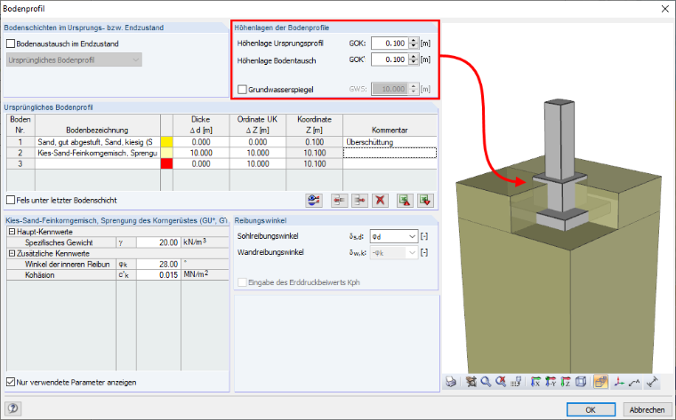This screenshot has width=676, height=420.
Task: Edit Spezifisches Gewicht value 20.00
Action: tap(157, 242)
